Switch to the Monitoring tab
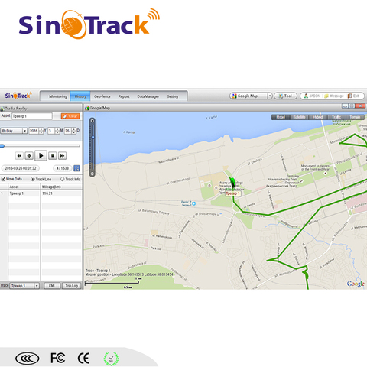The height and width of the screenshot is (367, 367). click(58, 96)
